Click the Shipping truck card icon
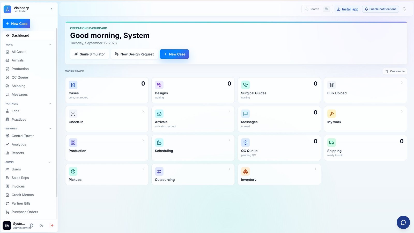 pyautogui.click(x=331, y=143)
